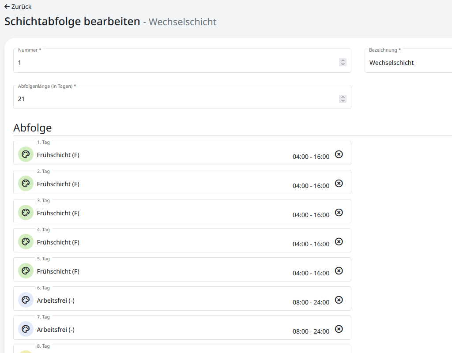Click the Zurück back link
The image size is (452, 353).
pos(18,7)
